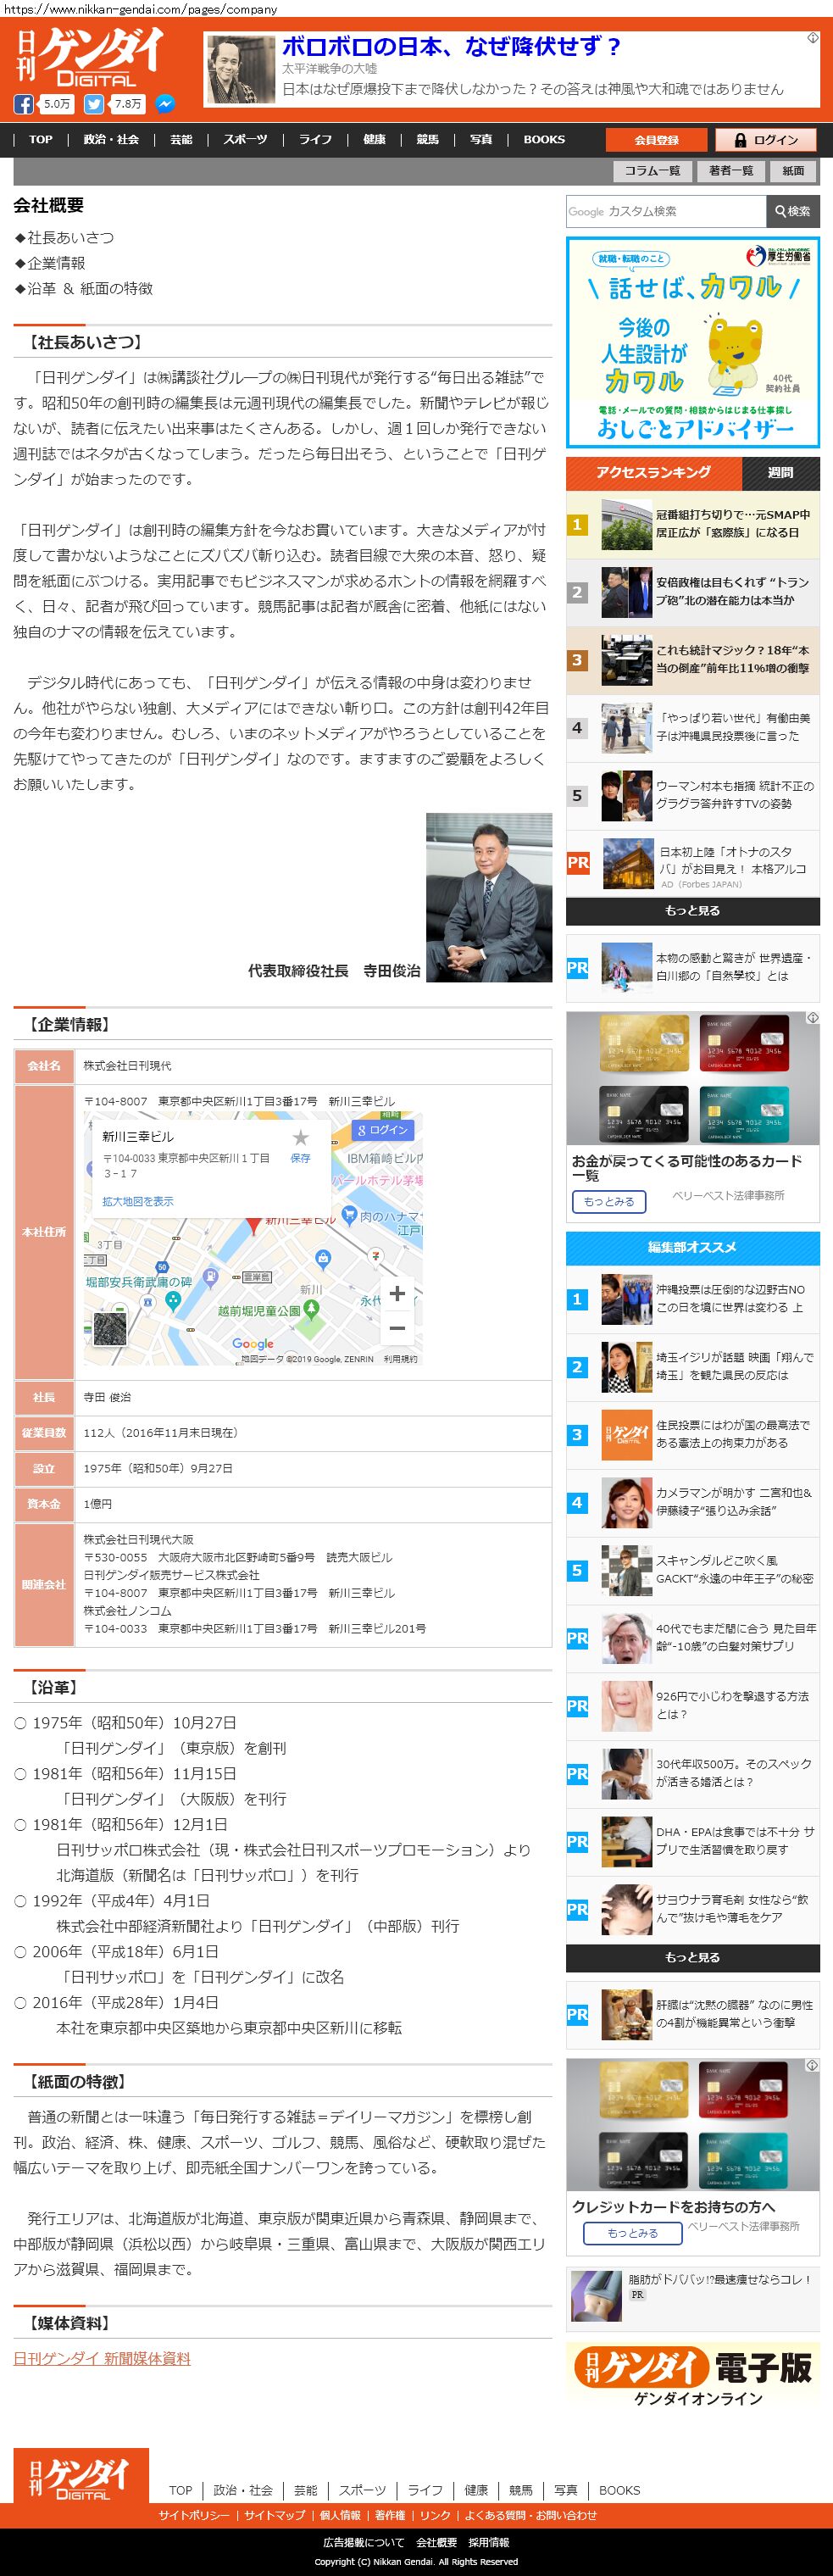Select the アクセスランキング tab
The height and width of the screenshot is (2576, 833).
click(654, 472)
